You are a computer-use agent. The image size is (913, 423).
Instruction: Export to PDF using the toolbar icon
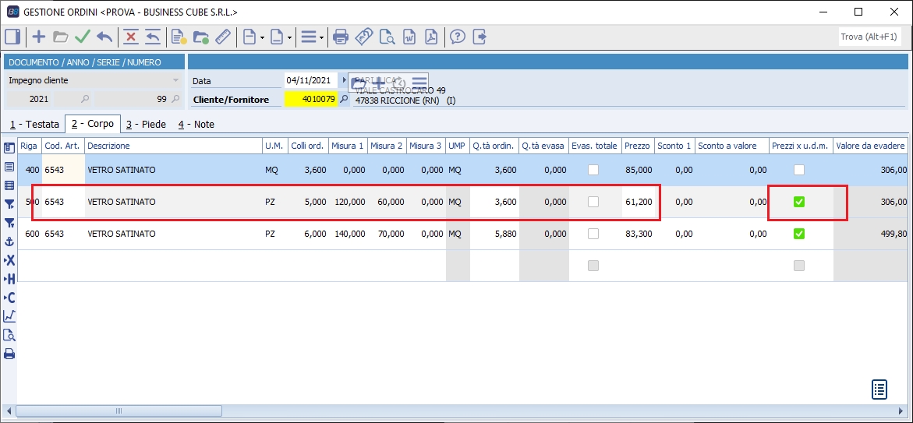point(431,37)
